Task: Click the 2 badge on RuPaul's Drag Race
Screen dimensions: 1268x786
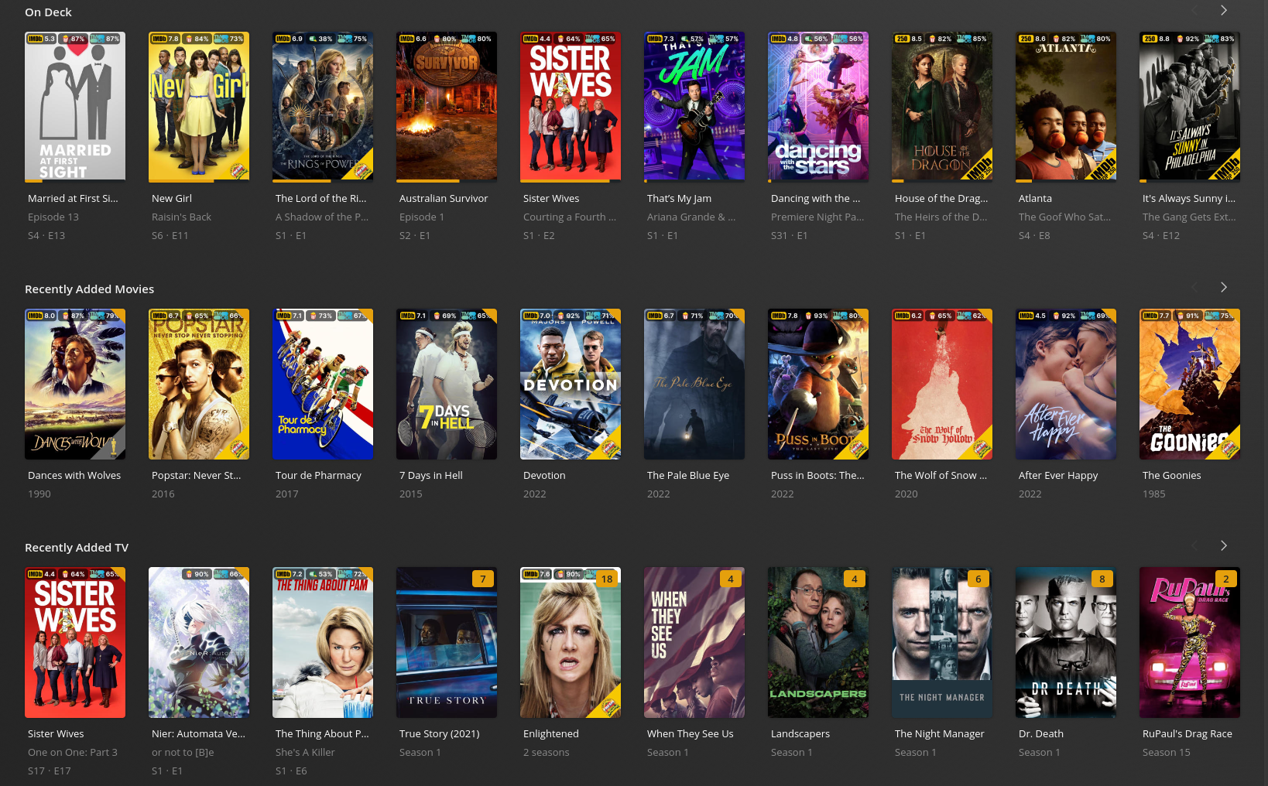Action: coord(1225,579)
